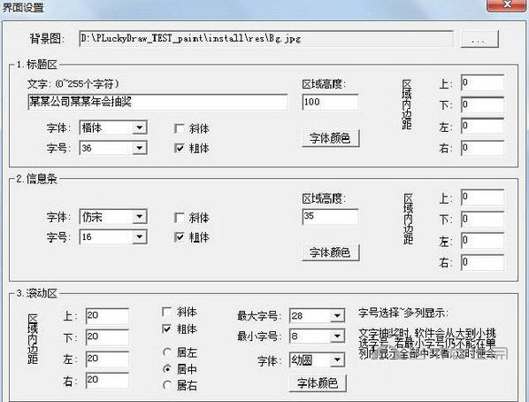Click the 上 padding field in 信息条
Screen dimensions: 529x402
(482, 197)
